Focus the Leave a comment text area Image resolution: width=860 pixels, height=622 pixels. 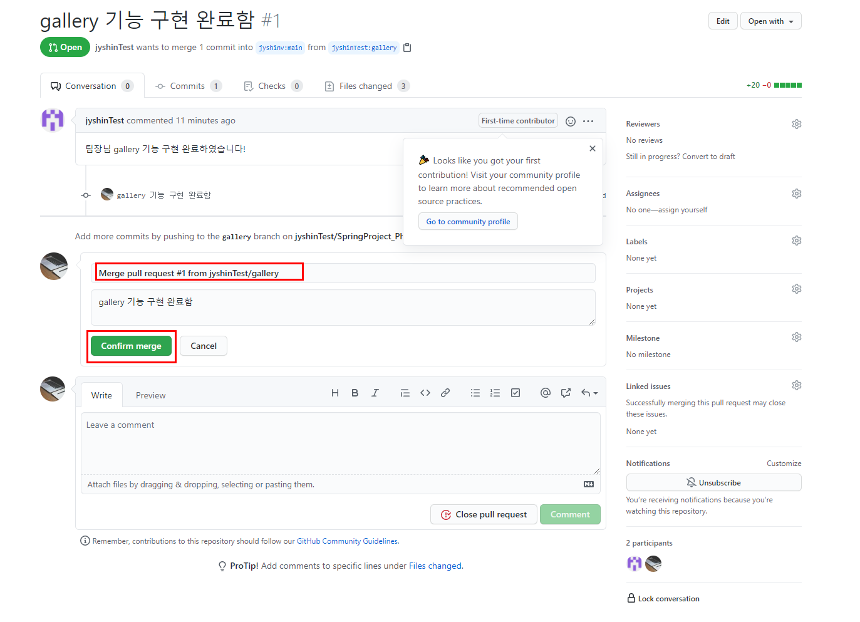coord(341,443)
